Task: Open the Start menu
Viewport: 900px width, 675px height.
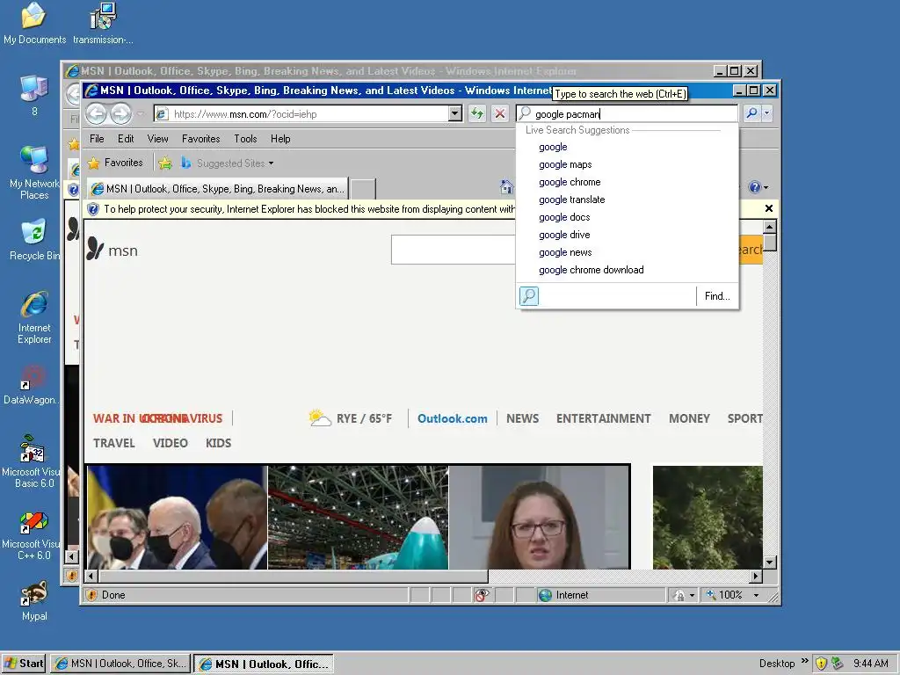Action: [24, 664]
